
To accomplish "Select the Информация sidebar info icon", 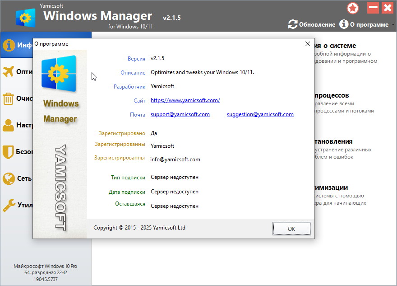I will [9, 45].
